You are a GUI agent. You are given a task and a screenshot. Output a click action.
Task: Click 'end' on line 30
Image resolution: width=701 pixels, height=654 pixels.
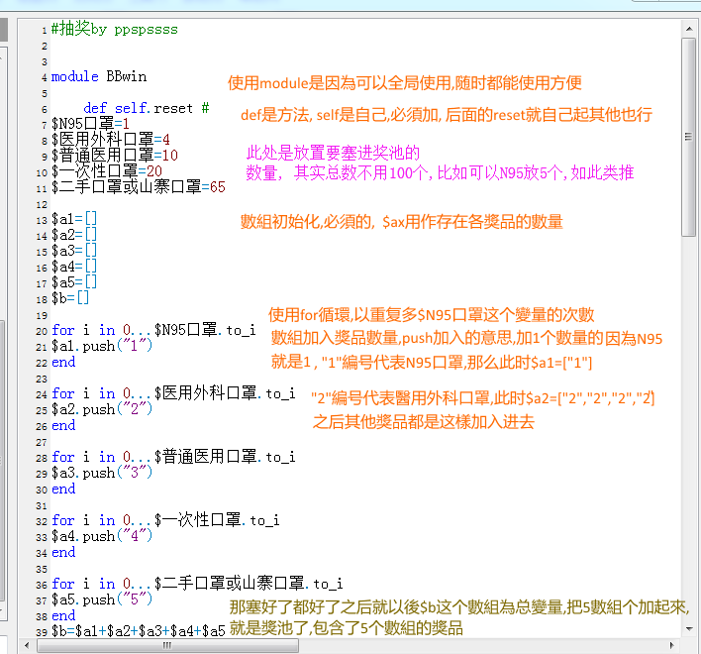tap(63, 489)
